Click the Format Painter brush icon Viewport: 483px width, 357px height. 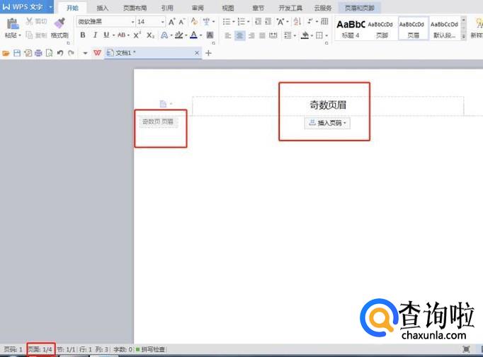coord(59,24)
